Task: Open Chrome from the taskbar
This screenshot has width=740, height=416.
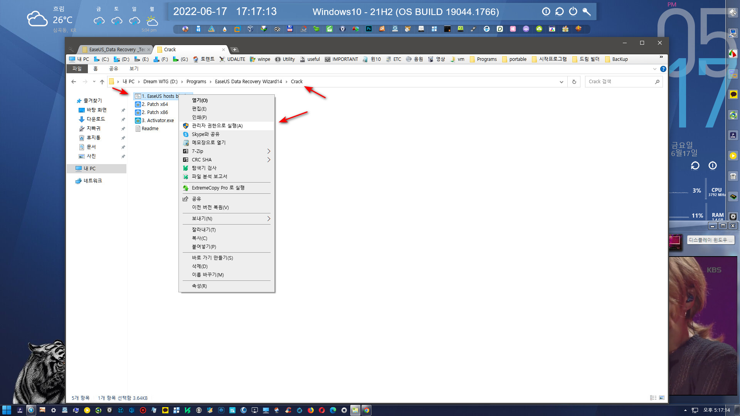Action: pos(367,410)
